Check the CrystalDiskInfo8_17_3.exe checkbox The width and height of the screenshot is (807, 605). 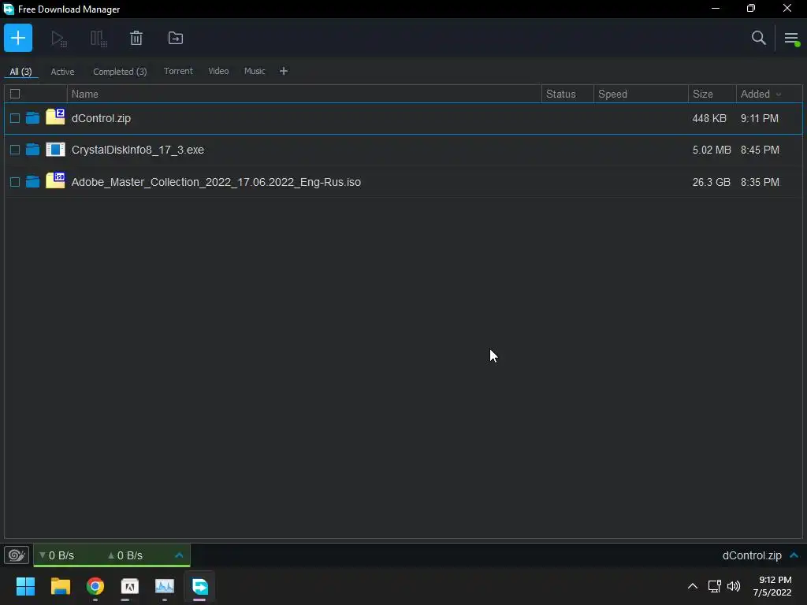coord(15,150)
